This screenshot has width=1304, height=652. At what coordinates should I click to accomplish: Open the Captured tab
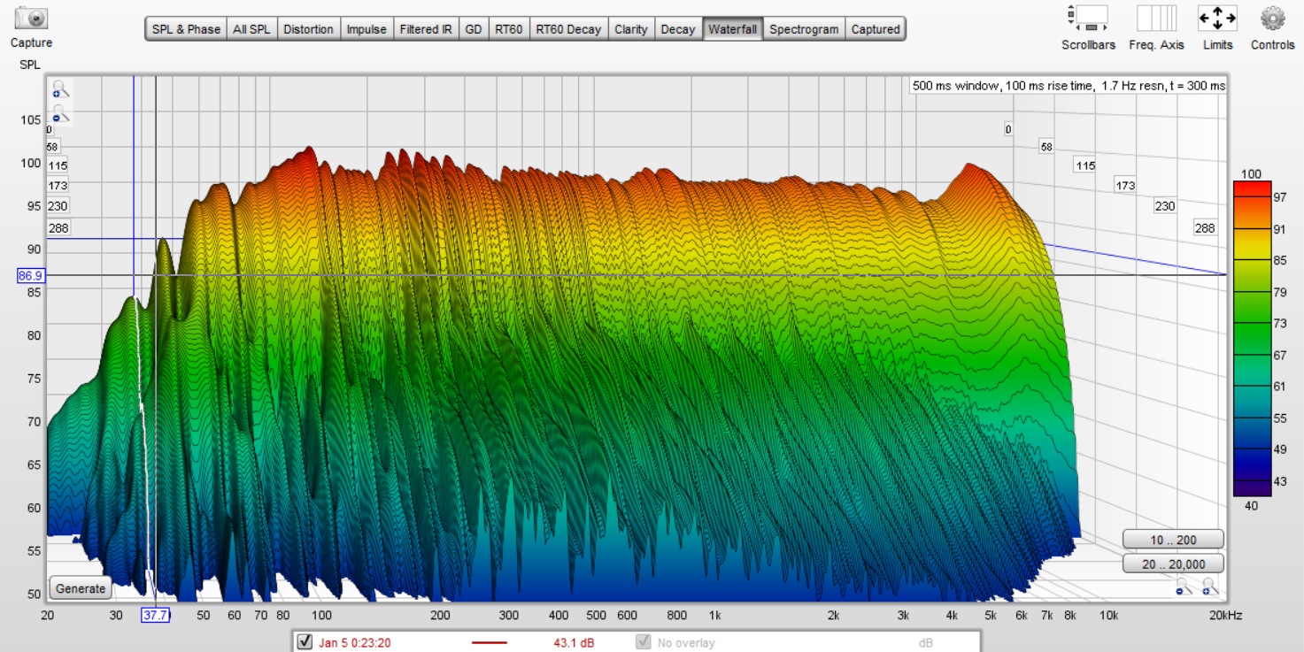pyautogui.click(x=876, y=29)
